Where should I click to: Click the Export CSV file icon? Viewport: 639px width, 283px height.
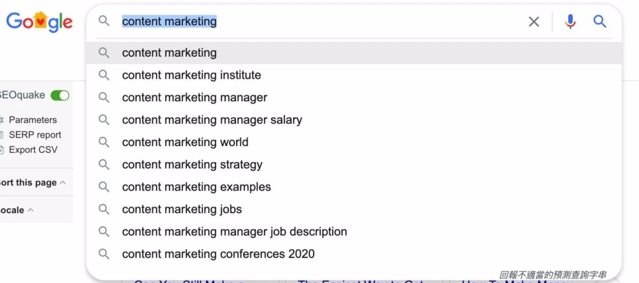tap(2, 149)
